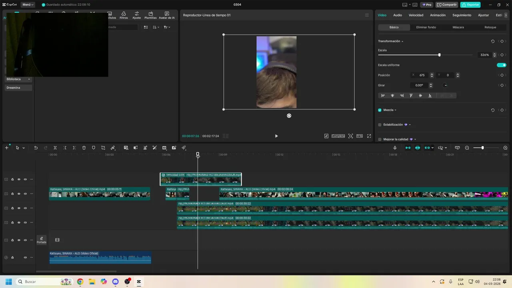This screenshot has height=288, width=512.
Task: Click the mirror/rotate icon in timeline toolbar
Action: tap(113, 148)
